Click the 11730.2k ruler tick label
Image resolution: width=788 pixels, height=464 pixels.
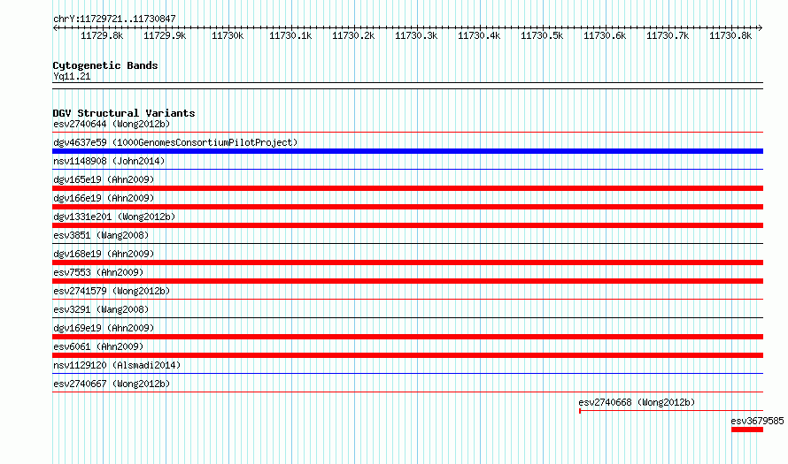[x=353, y=35]
